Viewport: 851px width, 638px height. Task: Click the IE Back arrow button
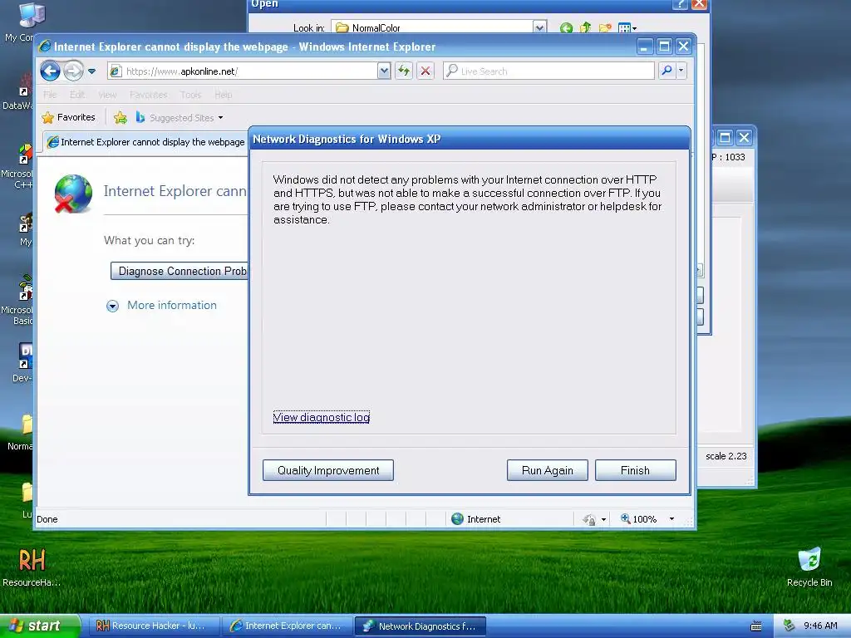[x=50, y=71]
